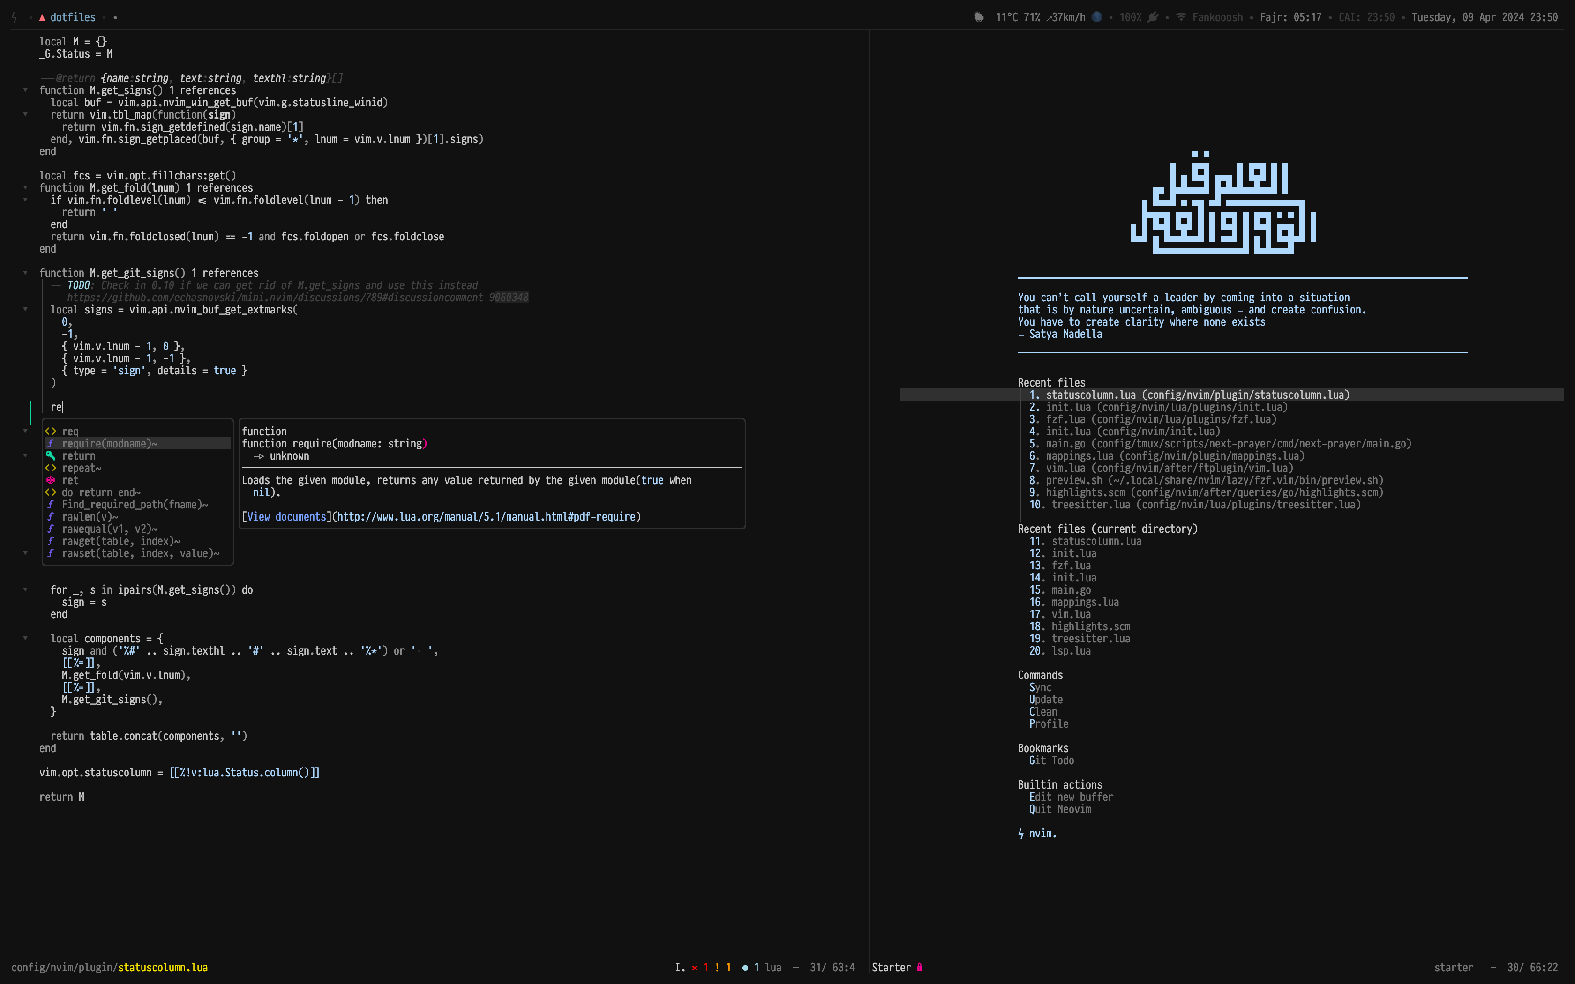Click the red triangle beside dotfiles
This screenshot has width=1575, height=984.
(42, 18)
